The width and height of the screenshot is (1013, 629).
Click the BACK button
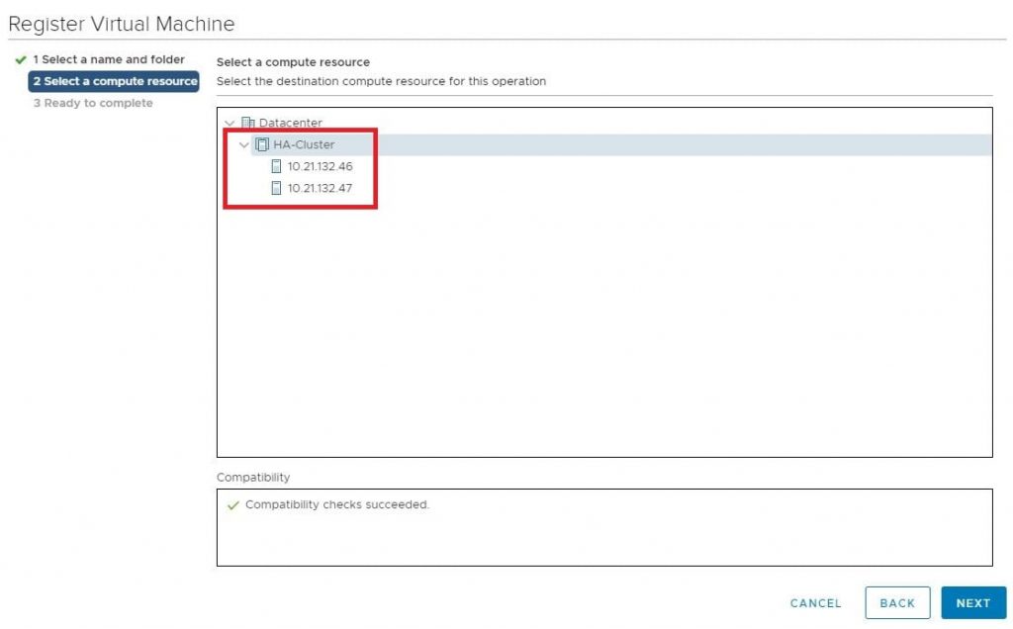click(896, 602)
